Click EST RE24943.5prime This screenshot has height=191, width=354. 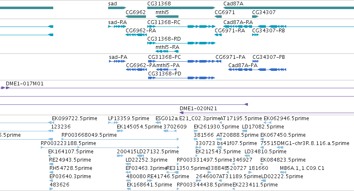click(x=70, y=160)
